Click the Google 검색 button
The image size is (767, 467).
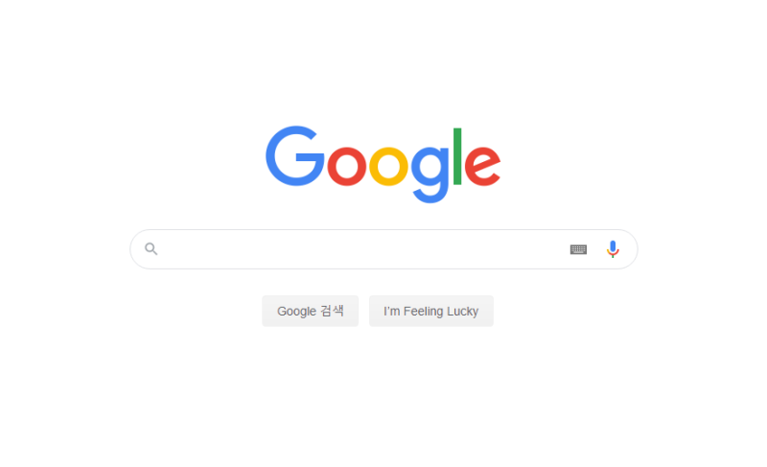tap(310, 311)
